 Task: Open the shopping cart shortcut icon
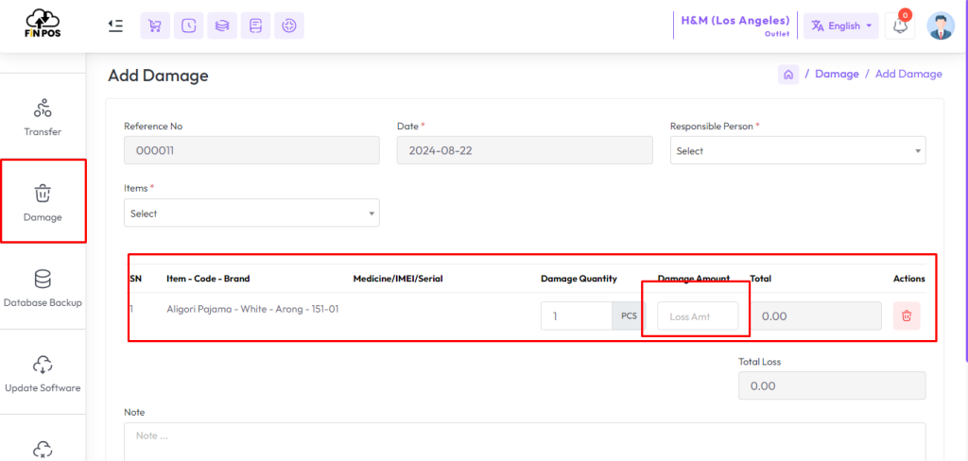155,26
